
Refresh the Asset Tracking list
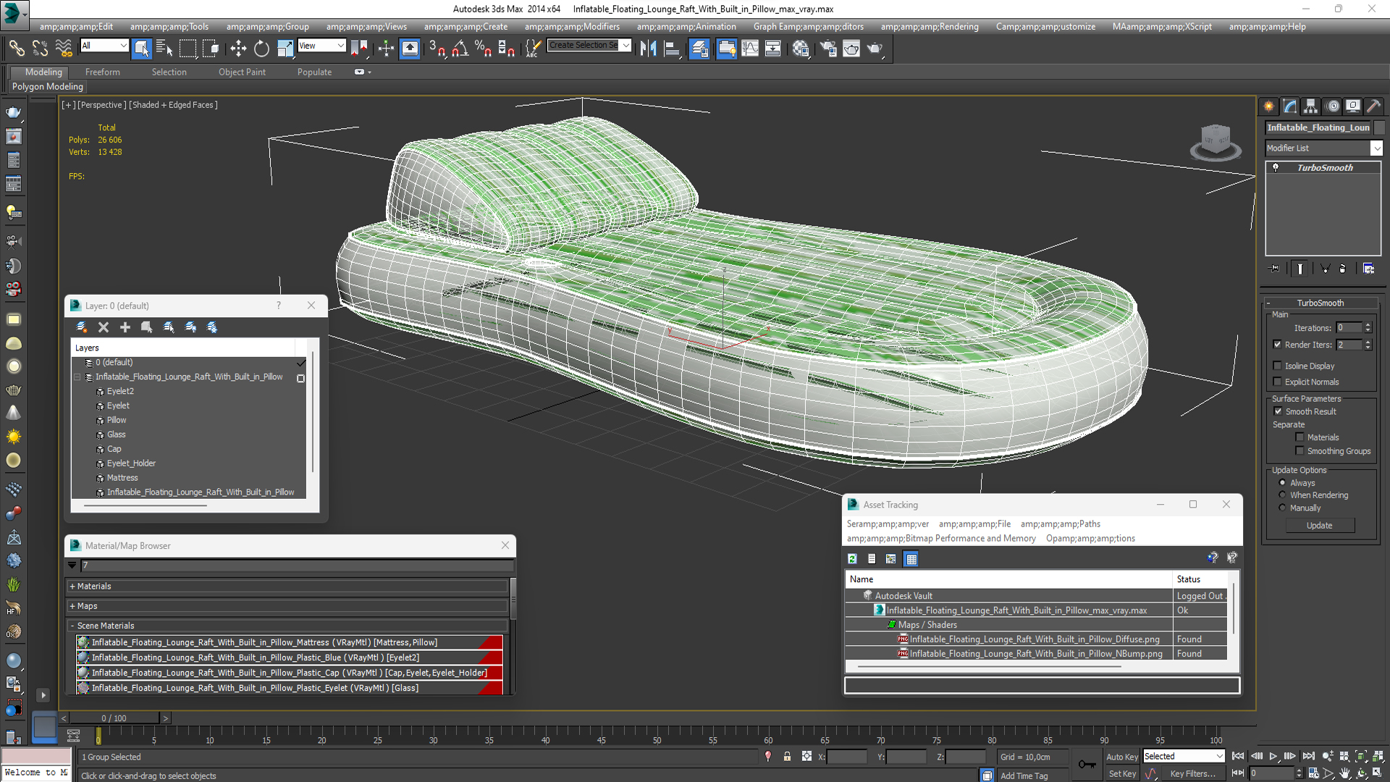852,558
